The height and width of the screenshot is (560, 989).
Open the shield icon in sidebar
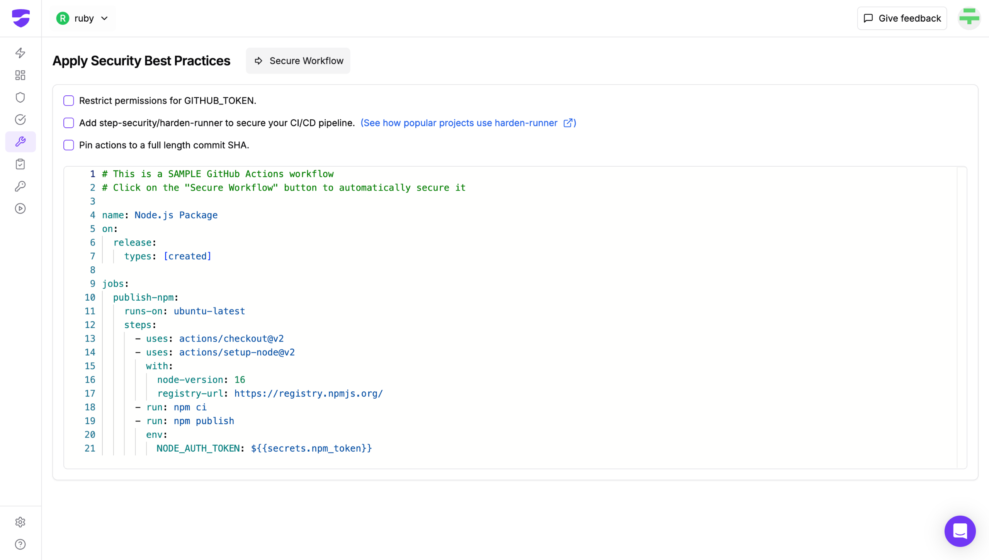[20, 97]
